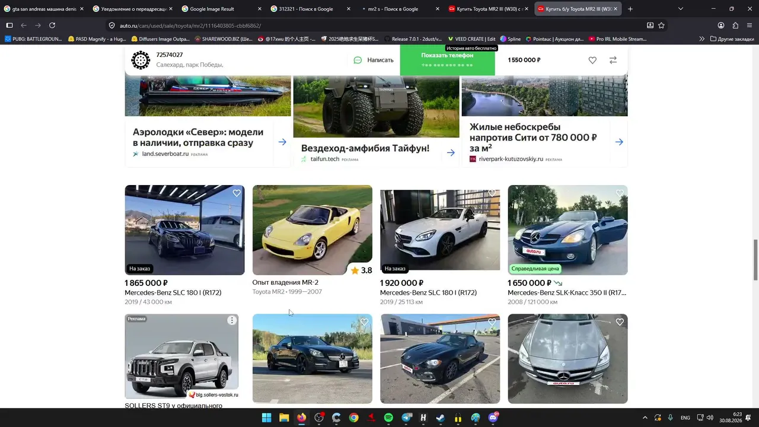Open the PUBG: BATTLEGROUNDS bookmark
This screenshot has width=759, height=427.
point(33,39)
